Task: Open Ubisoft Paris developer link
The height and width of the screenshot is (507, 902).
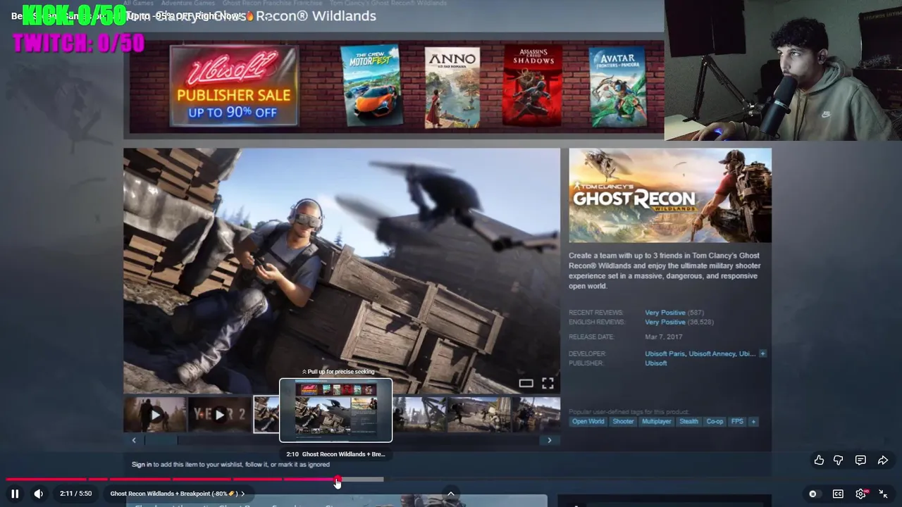Action: [x=665, y=353]
